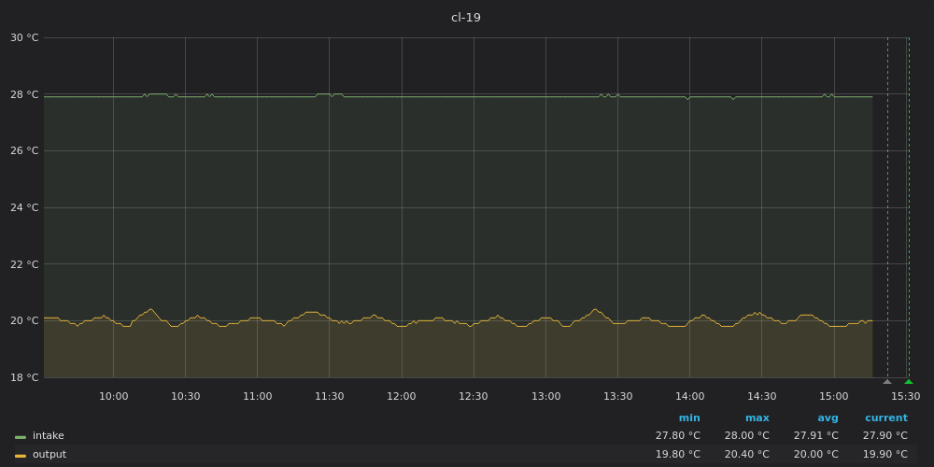Open the cl-19 panel title menu

point(466,18)
